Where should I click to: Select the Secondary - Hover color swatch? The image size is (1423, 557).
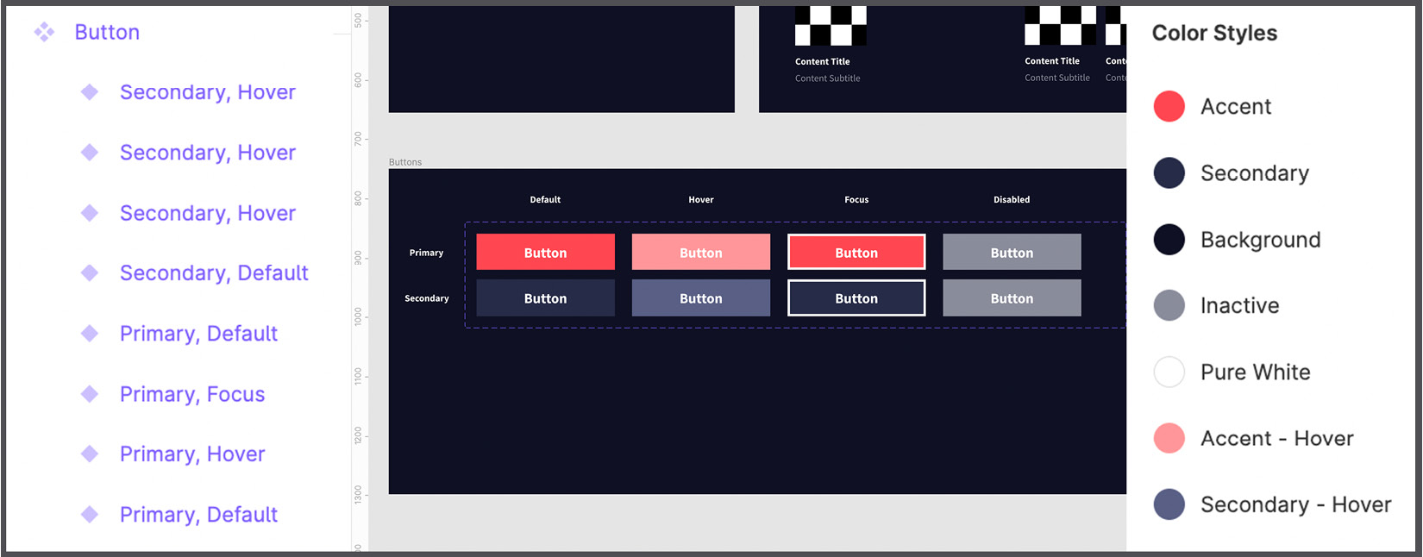(1169, 505)
